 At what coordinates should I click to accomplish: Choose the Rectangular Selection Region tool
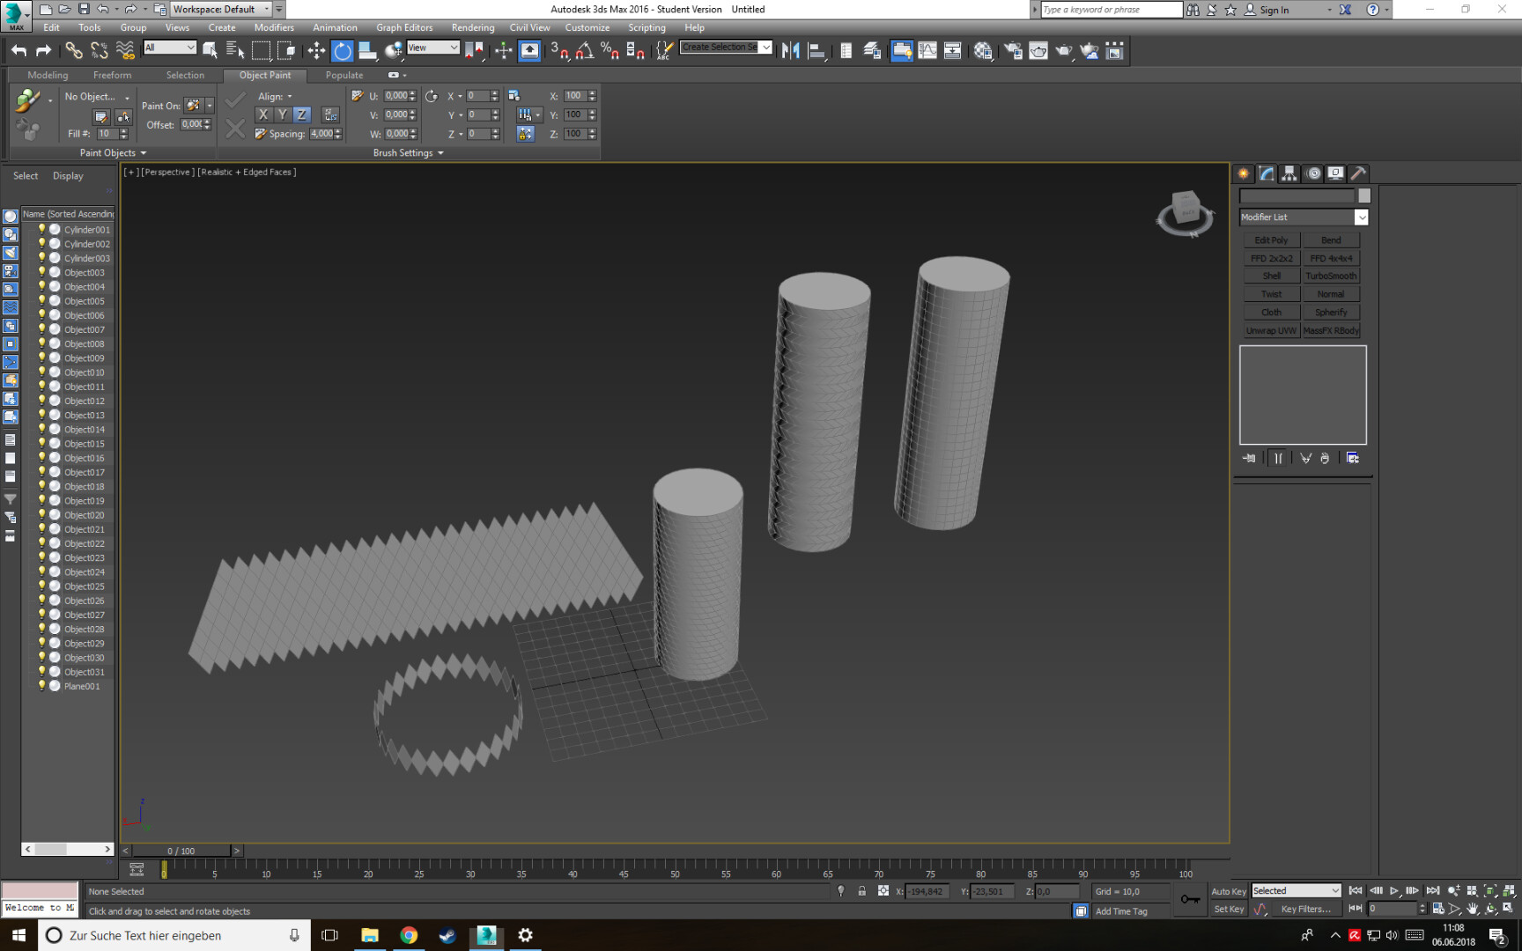pyautogui.click(x=261, y=51)
